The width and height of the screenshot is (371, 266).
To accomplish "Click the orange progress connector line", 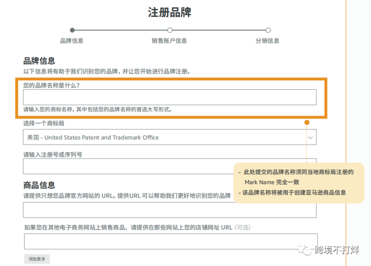I will (x=121, y=31).
